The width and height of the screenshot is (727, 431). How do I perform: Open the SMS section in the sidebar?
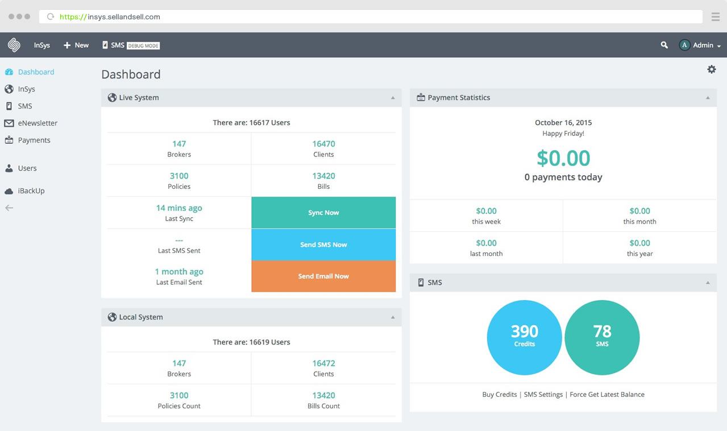(x=24, y=106)
